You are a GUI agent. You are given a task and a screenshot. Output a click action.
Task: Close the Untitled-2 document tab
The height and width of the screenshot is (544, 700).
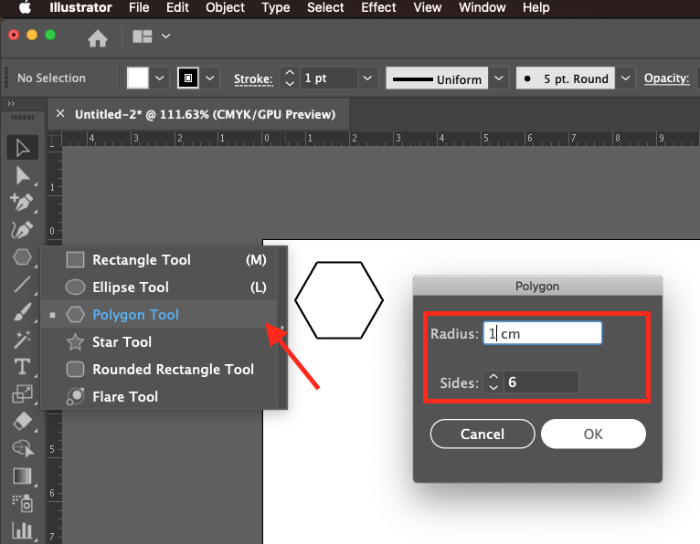(60, 114)
